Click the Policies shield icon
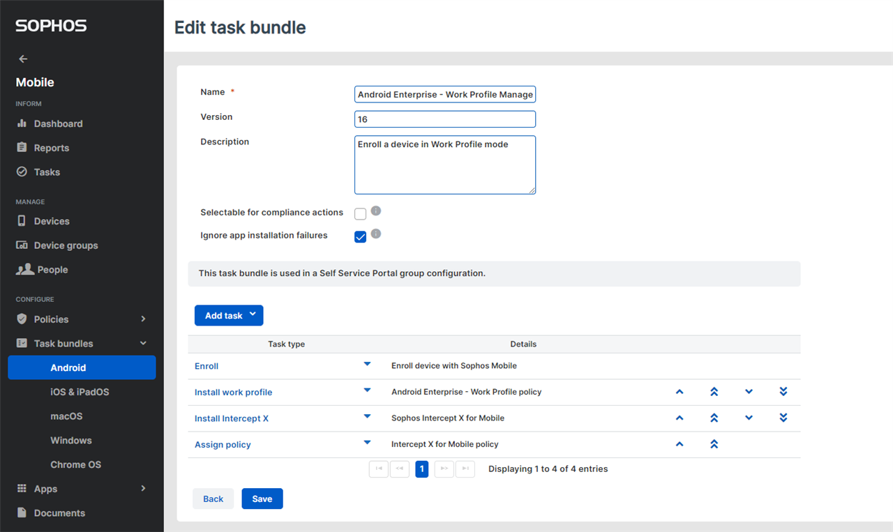The image size is (893, 532). [22, 319]
